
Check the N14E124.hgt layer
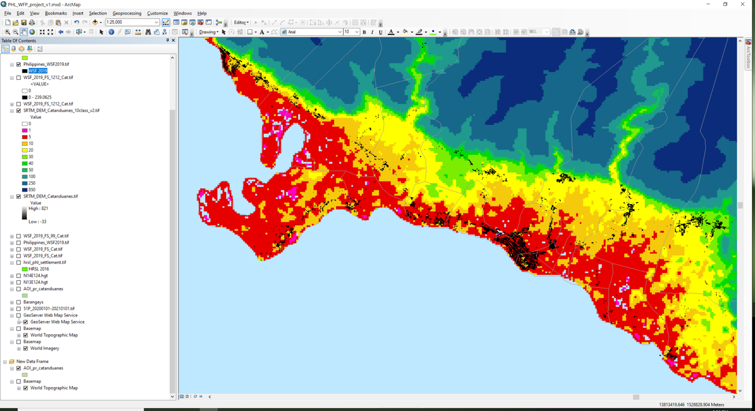click(x=19, y=276)
